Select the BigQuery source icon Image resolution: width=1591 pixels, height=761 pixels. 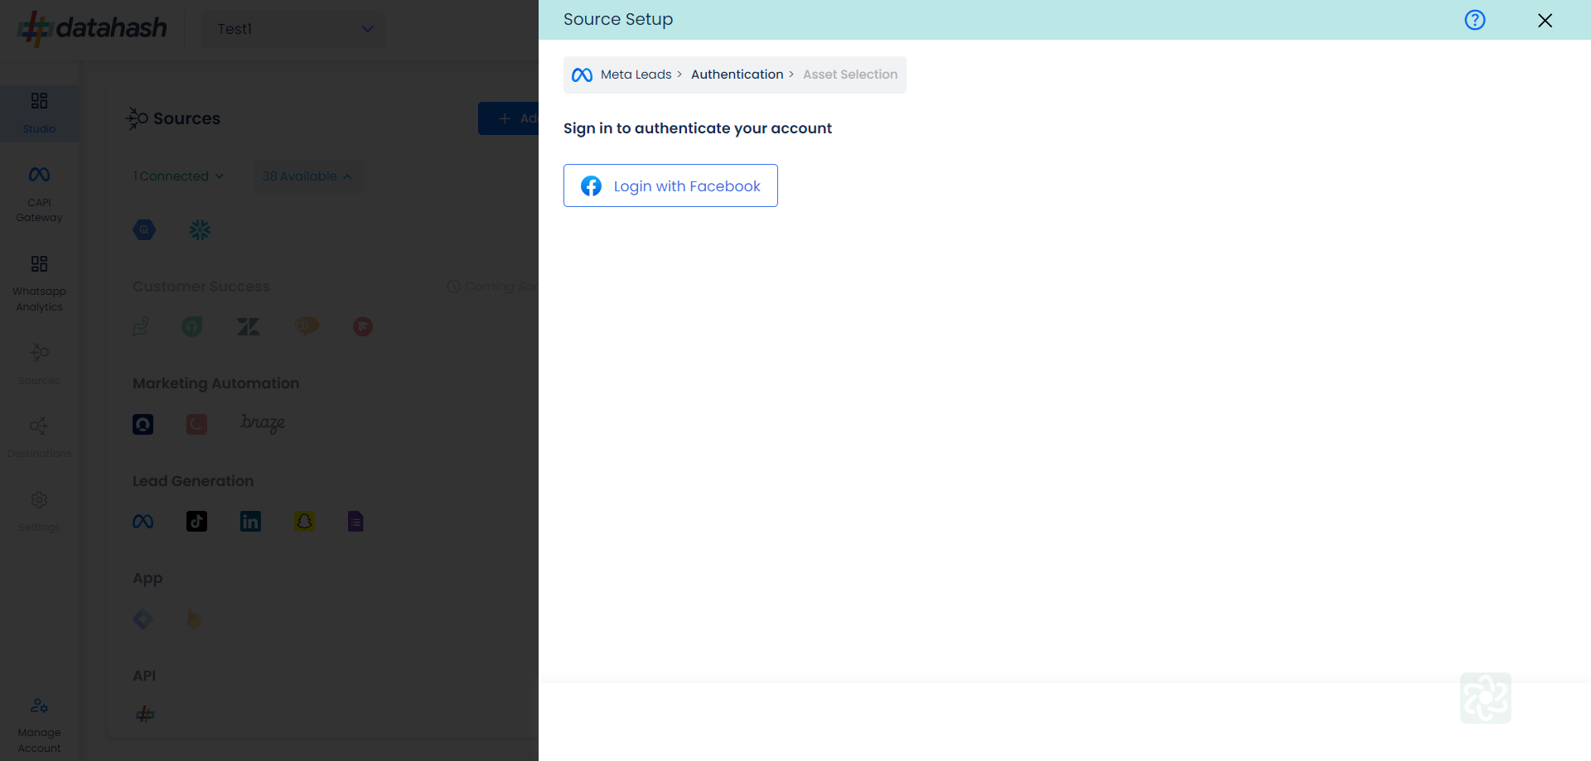144,229
